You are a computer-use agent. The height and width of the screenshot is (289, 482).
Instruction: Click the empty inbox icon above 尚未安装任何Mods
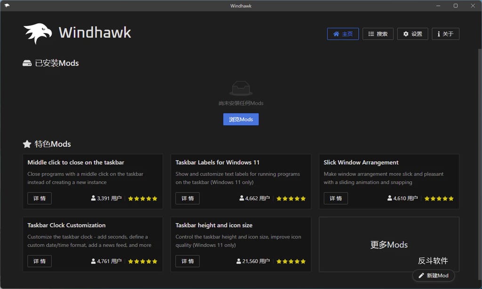coord(241,88)
